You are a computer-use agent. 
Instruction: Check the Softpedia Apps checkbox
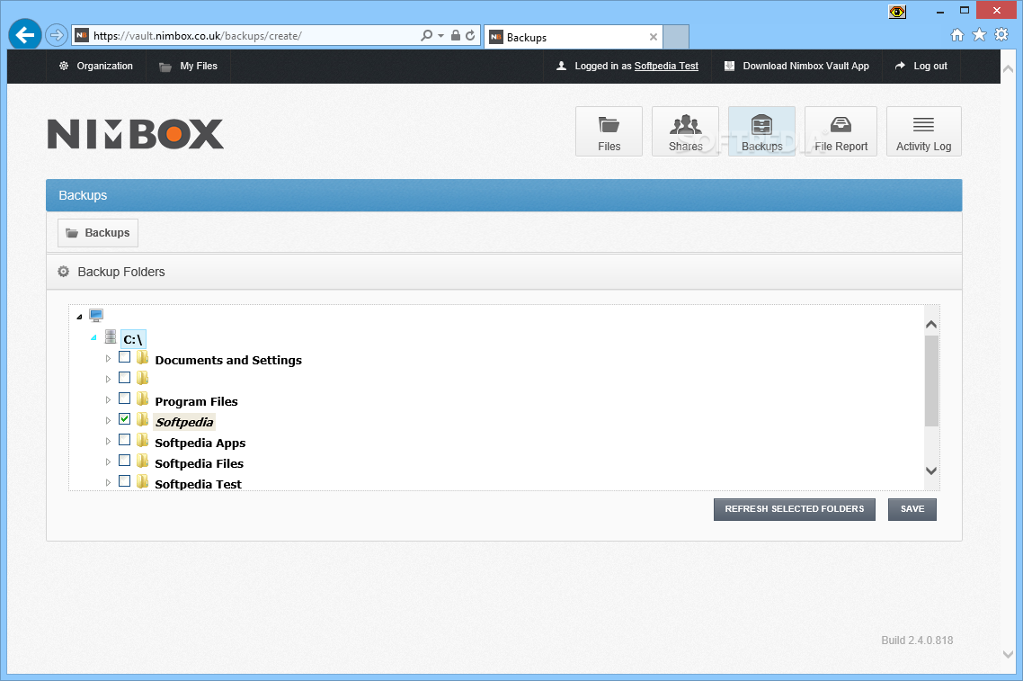click(125, 439)
